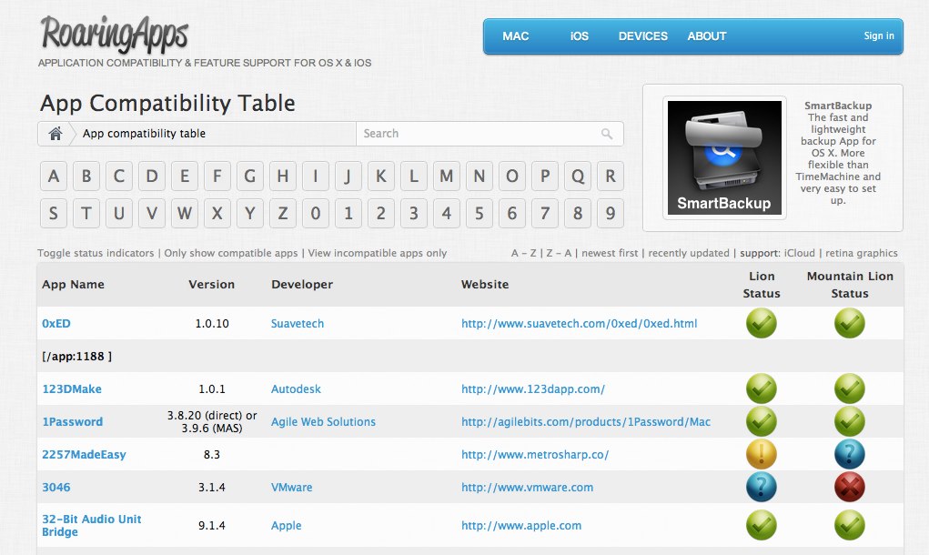Click 2257MadeEasy blue question Mountain Lion icon
The height and width of the screenshot is (555, 929).
pyautogui.click(x=850, y=454)
